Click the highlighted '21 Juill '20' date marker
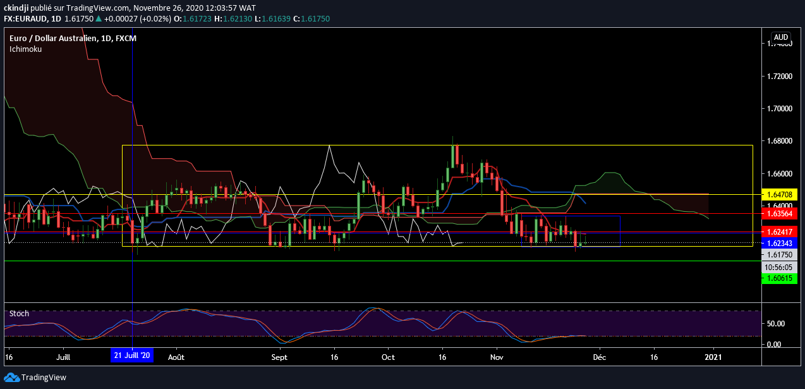805x389 pixels. tap(132, 356)
